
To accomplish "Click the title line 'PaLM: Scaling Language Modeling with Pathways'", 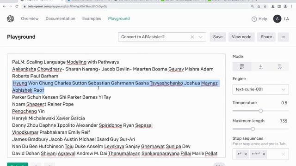I will pyautogui.click(x=66, y=62).
